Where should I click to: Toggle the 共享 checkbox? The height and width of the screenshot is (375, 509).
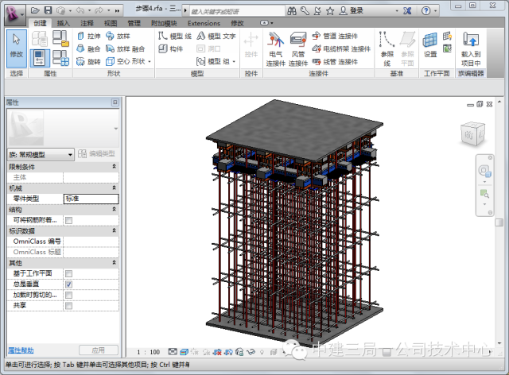click(68, 305)
